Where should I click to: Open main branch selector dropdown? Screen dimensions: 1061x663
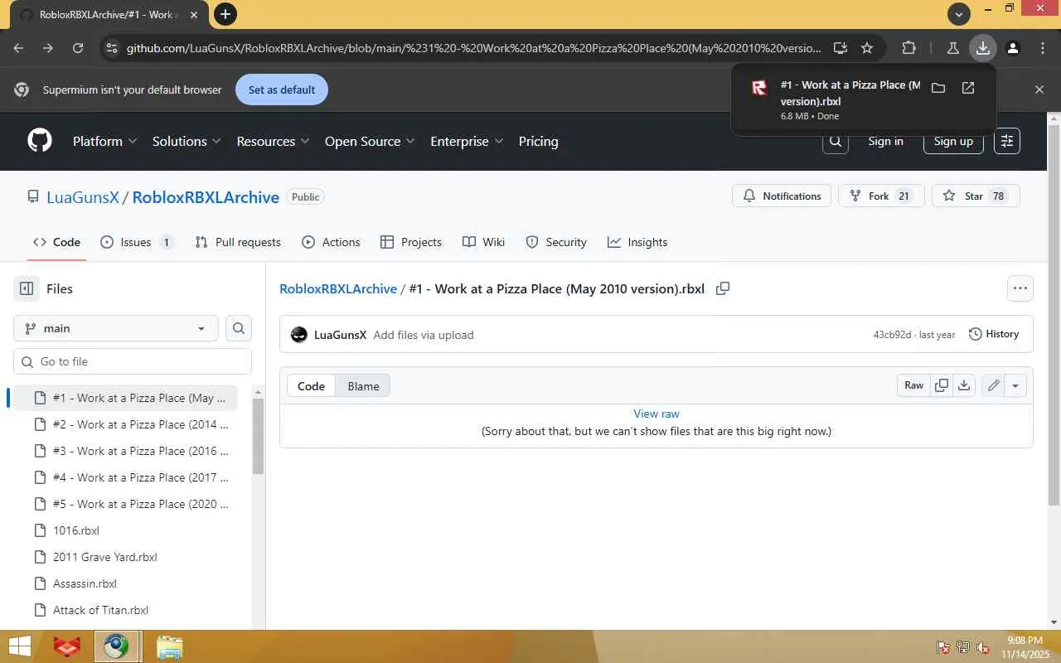coord(116,328)
